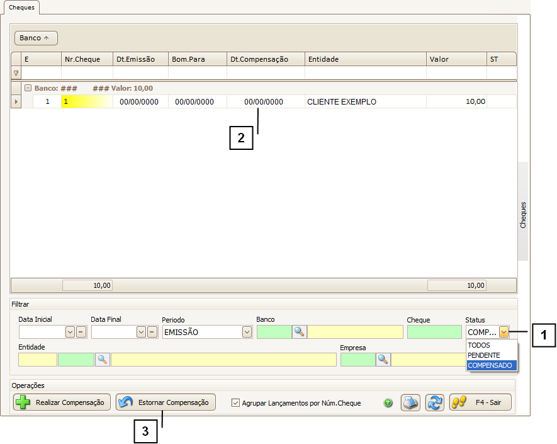Click the Cheque filter input field
The height and width of the screenshot is (444, 557).
(x=434, y=332)
